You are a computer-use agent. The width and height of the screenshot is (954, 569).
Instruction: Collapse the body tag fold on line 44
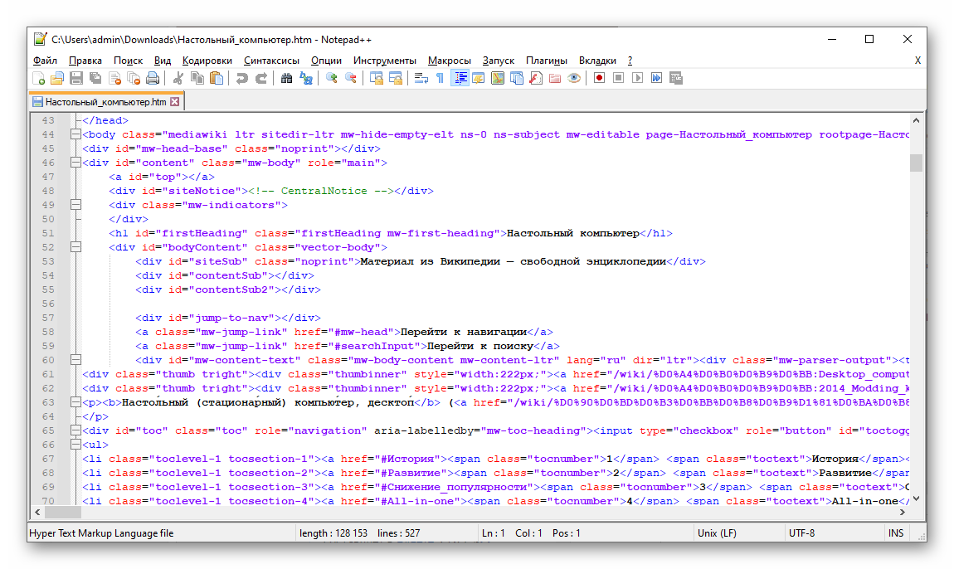pyautogui.click(x=75, y=134)
